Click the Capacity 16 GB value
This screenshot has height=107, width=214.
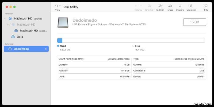pos(127,65)
